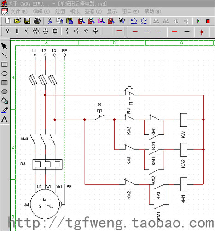Image resolution: width=215 pixels, height=231 pixels.
Task: Select the coil component library icon
Action: [x=95, y=31]
